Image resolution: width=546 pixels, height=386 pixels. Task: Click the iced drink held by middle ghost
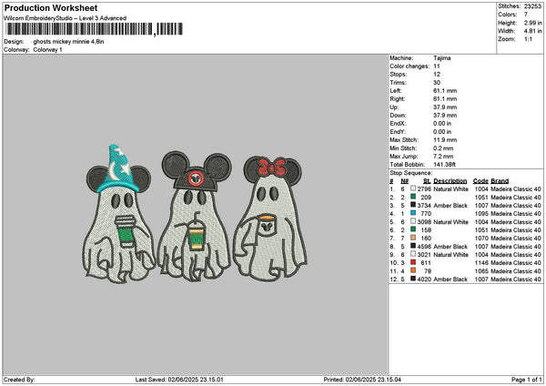coord(195,235)
